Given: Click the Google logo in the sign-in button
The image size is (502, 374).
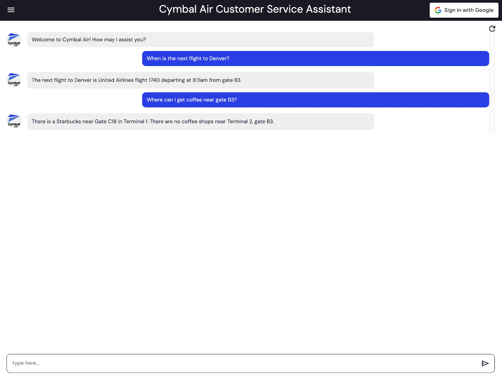Looking at the screenshot, I should pyautogui.click(x=438, y=10).
